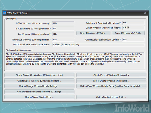Change Windows Update Settings
Image resolution: width=151 pixels, height=113 pixels.
point(39,86)
